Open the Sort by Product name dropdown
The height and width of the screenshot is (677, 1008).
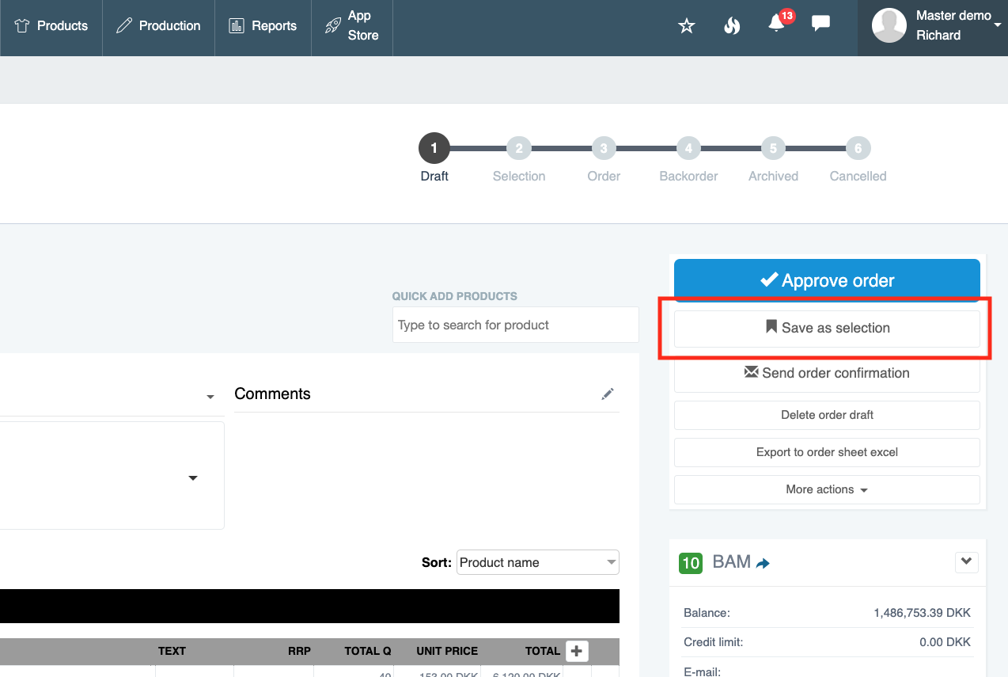pos(537,562)
